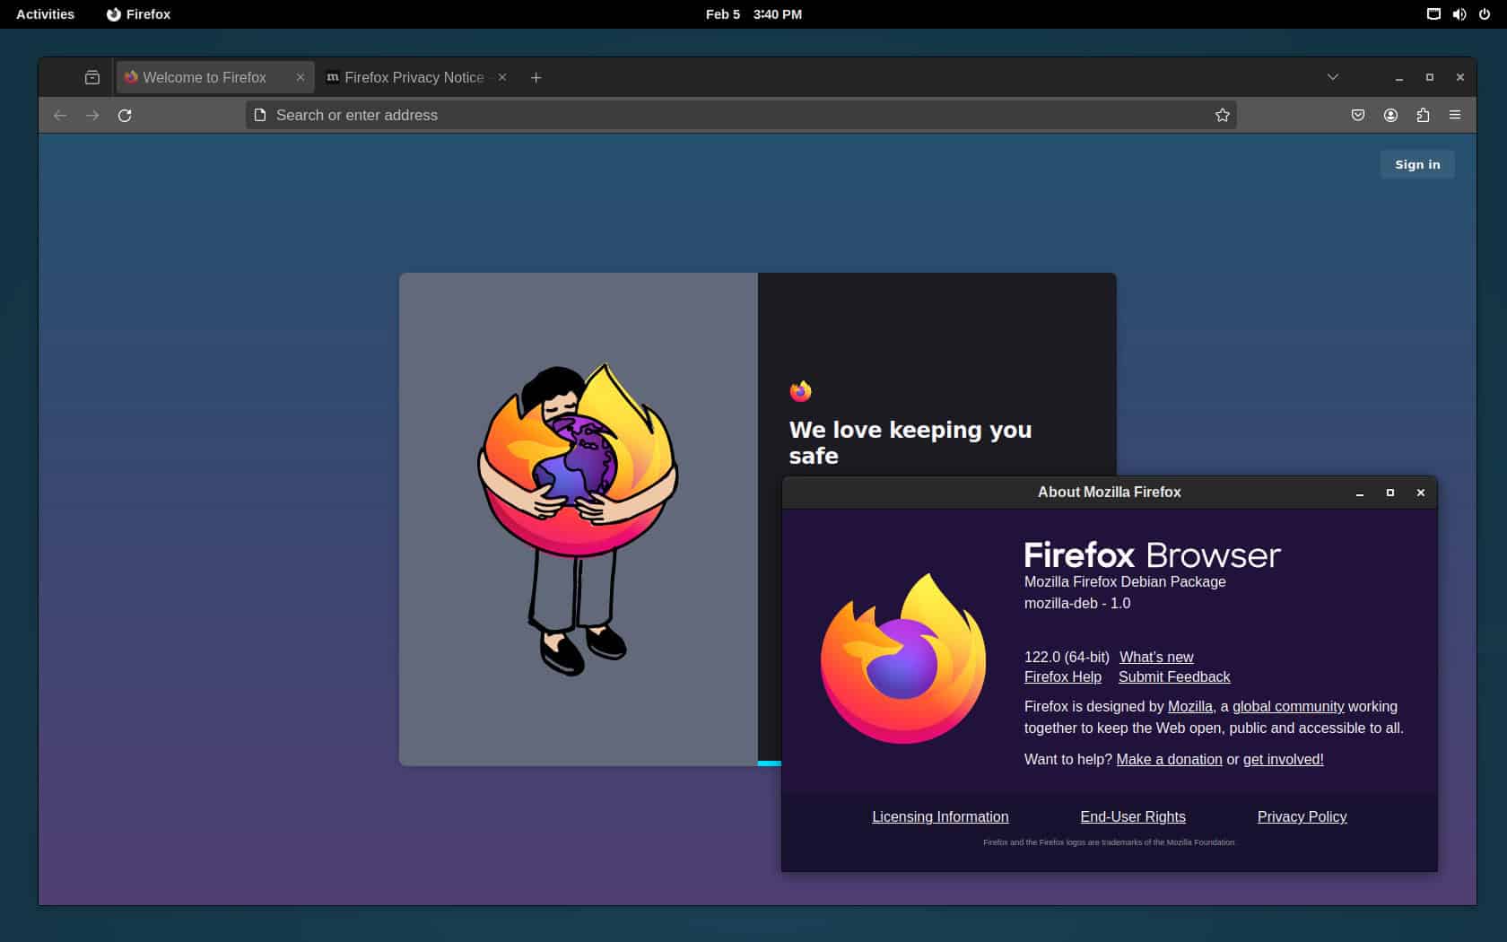
Task: Navigate back using the back arrow
Action: (59, 115)
